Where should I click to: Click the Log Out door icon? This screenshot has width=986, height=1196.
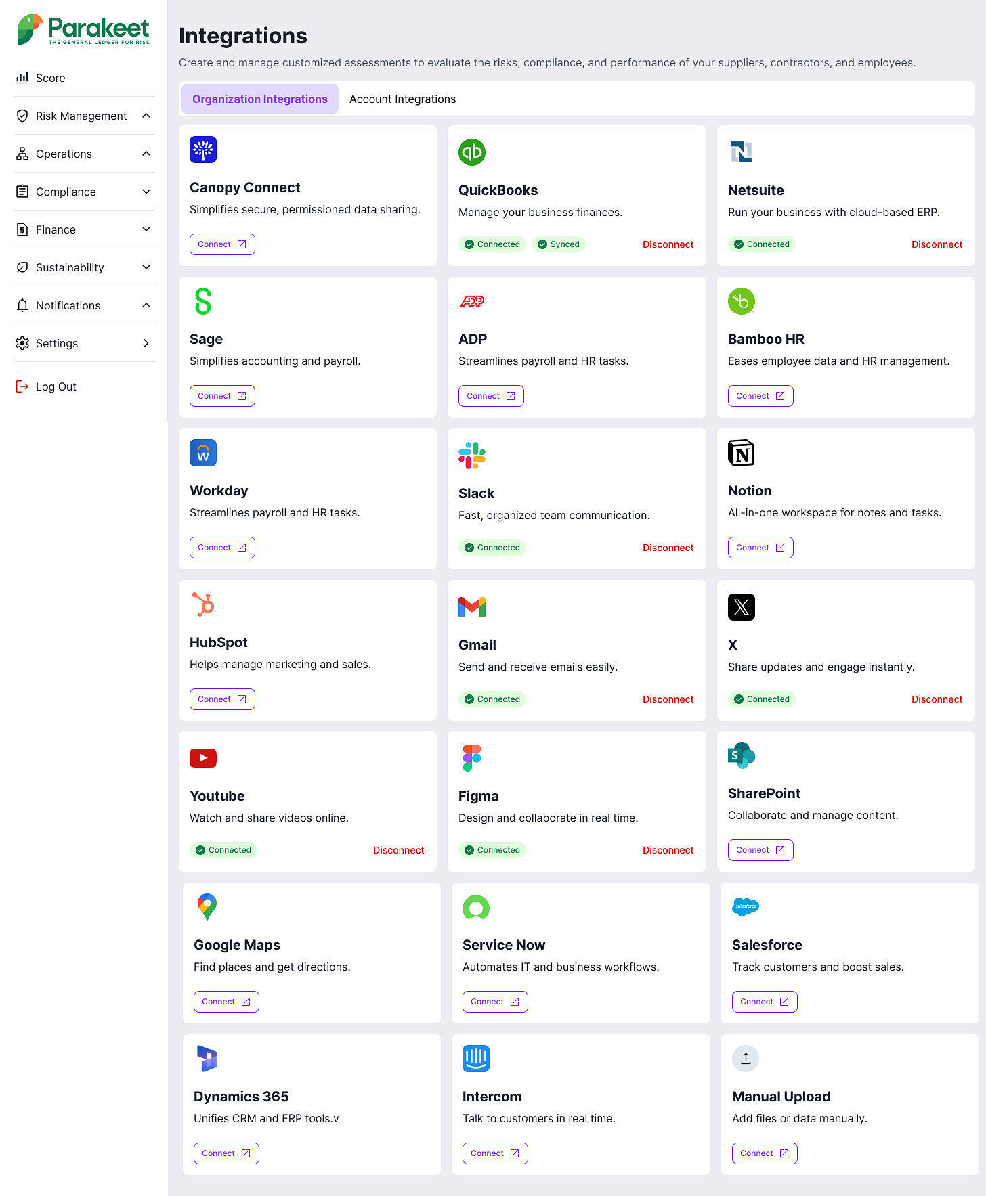tap(22, 386)
